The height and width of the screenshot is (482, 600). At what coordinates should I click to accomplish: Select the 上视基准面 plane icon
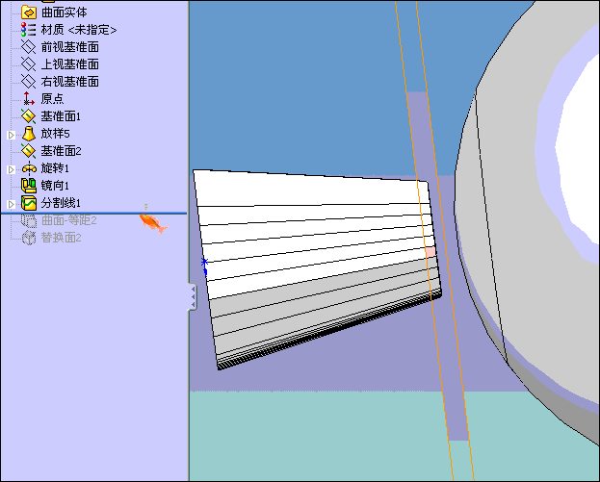pos(28,64)
